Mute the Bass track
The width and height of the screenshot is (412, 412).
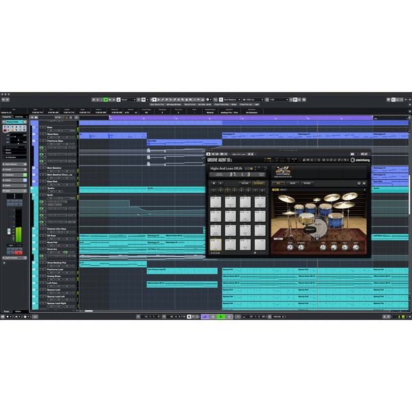coord(41,127)
